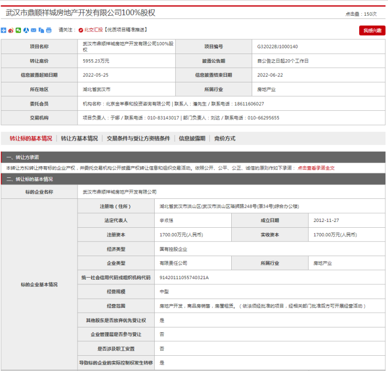Screen dimensions: 388x371
Task: Switch to the 转让方基本情况 tab
Action: (x=79, y=139)
